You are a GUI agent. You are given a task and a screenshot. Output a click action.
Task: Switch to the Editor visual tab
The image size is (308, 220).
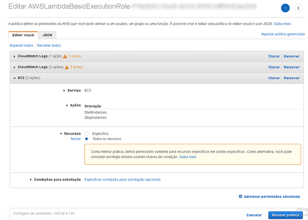(23, 35)
